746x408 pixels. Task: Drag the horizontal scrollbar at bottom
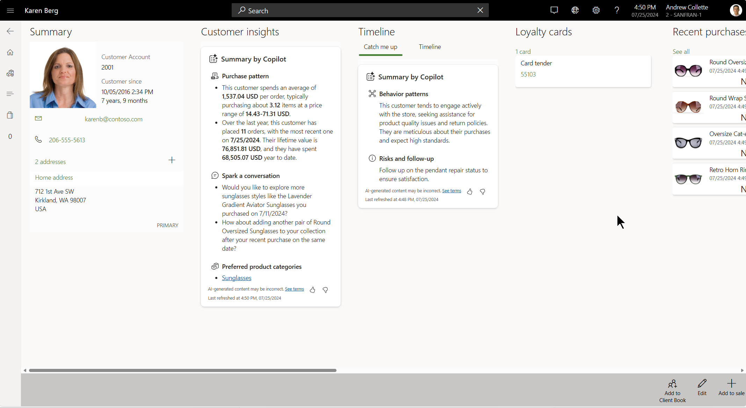182,370
